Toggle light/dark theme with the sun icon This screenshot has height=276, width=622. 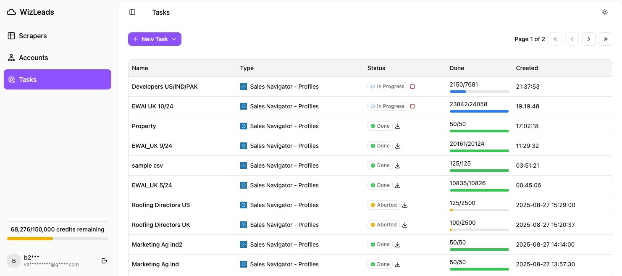(x=605, y=12)
